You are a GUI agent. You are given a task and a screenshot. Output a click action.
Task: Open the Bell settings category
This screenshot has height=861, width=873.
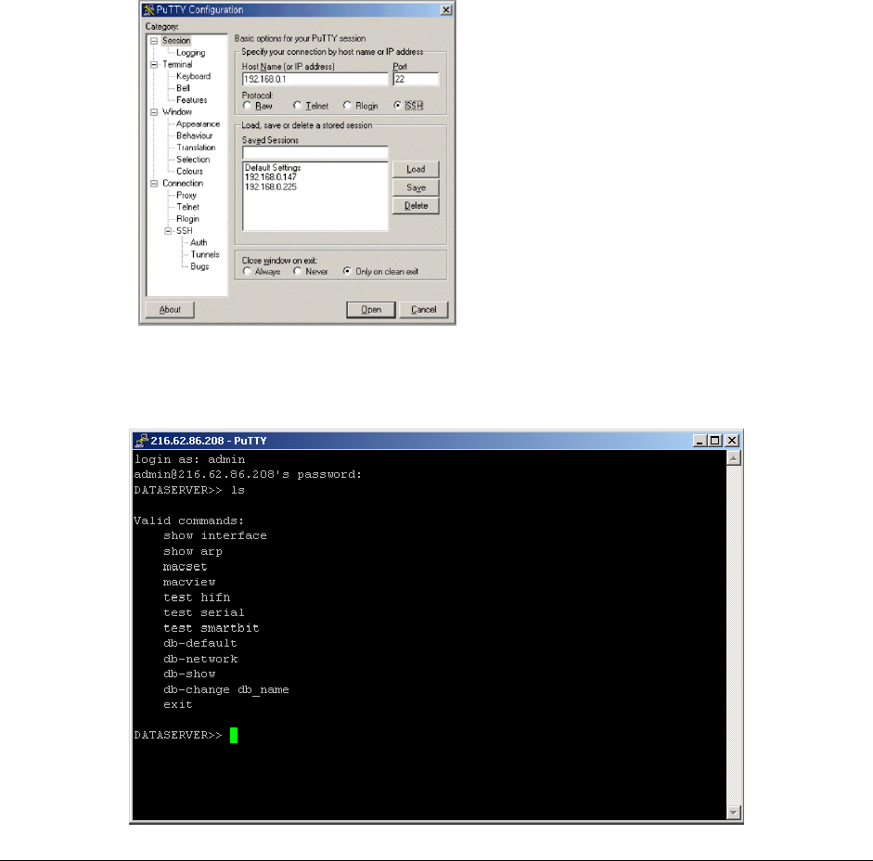click(x=183, y=88)
